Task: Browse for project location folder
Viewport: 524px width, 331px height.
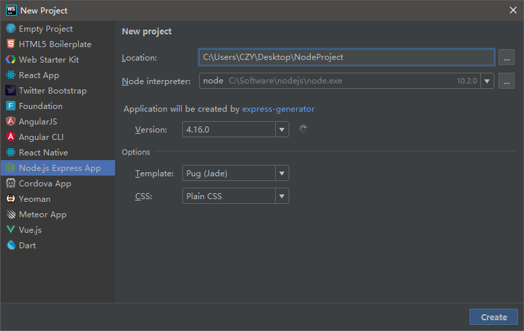Action: (x=507, y=58)
